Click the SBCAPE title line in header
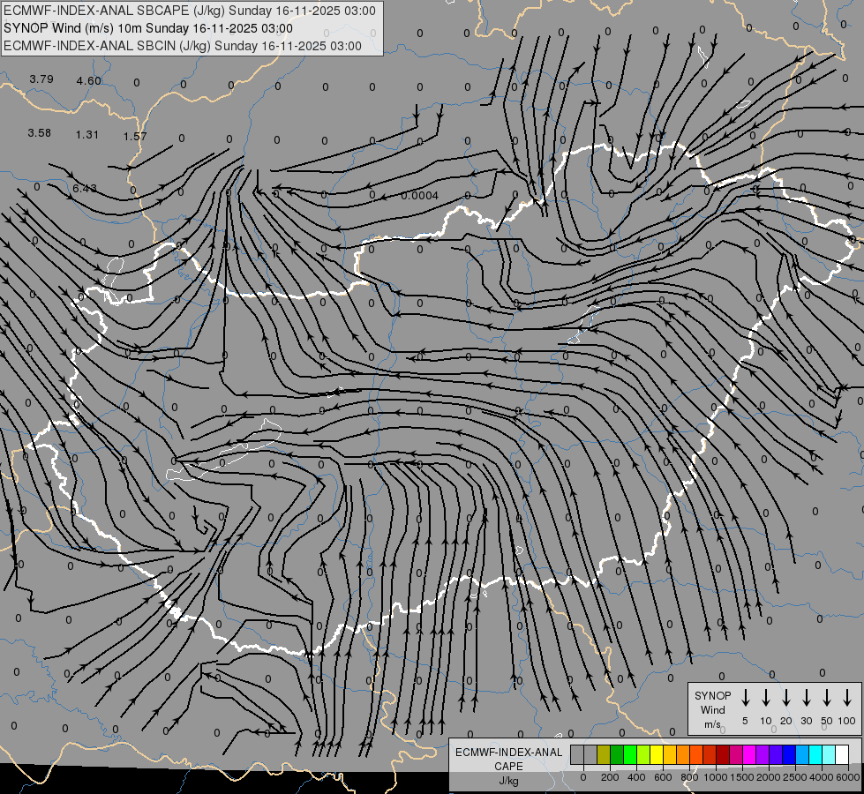The height and width of the screenshot is (794, 864). point(190,11)
